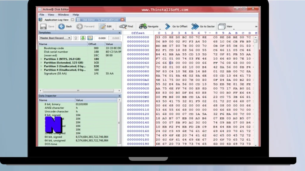Open the Edit button dropdown arrow
This screenshot has height=171, width=305.
(x=113, y=29)
